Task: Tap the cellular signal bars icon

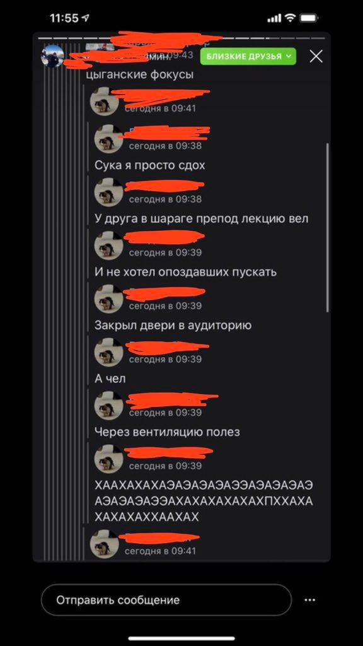Action: pyautogui.click(x=274, y=18)
